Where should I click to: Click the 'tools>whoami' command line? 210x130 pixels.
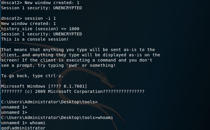[x=57, y=118]
